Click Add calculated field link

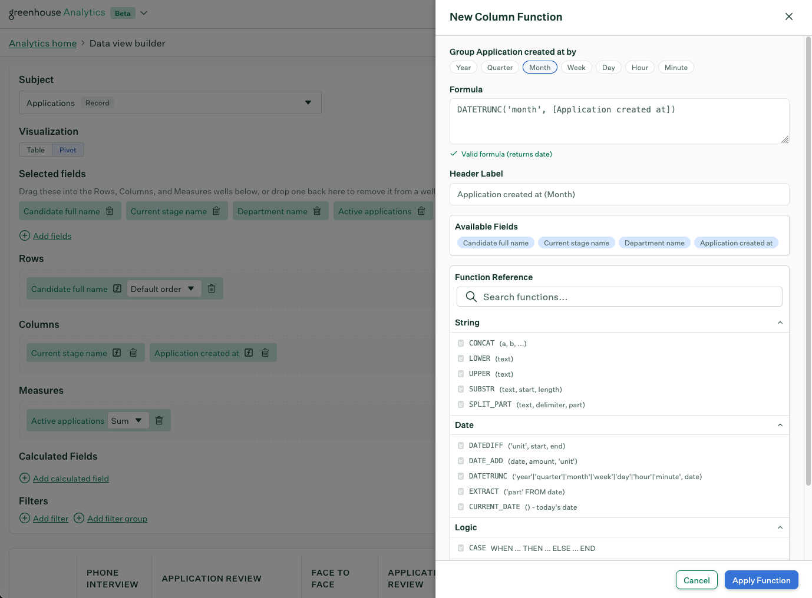71,478
